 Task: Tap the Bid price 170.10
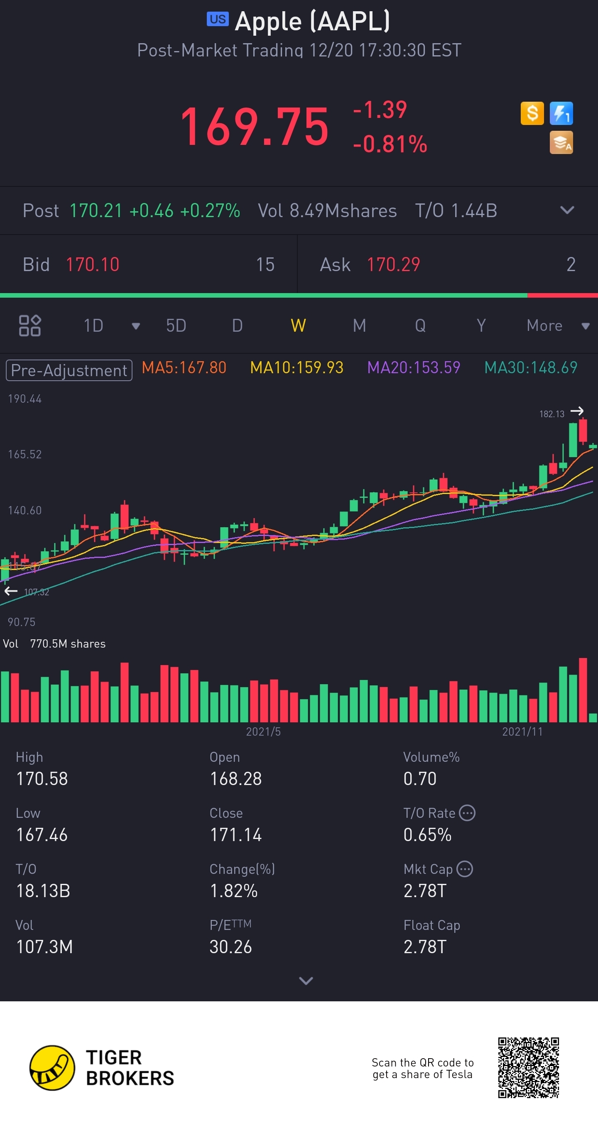(93, 265)
